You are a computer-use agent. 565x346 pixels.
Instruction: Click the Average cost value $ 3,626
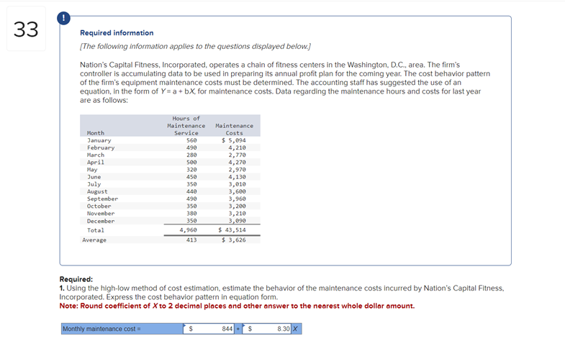[x=234, y=240]
